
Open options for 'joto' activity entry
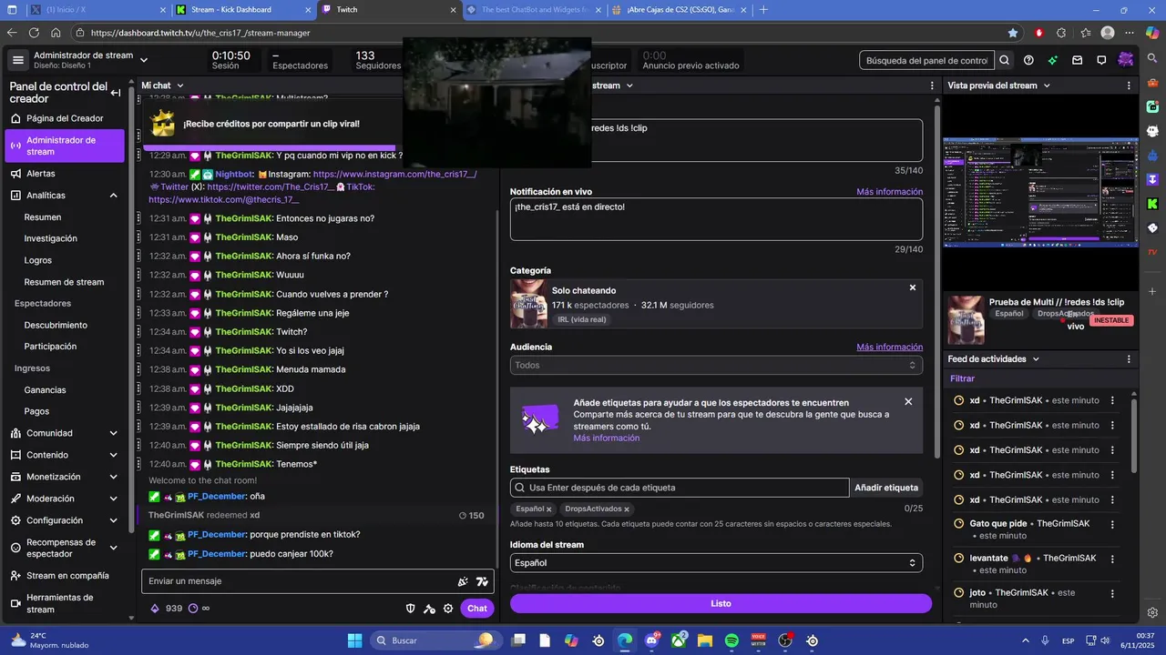pyautogui.click(x=1112, y=593)
